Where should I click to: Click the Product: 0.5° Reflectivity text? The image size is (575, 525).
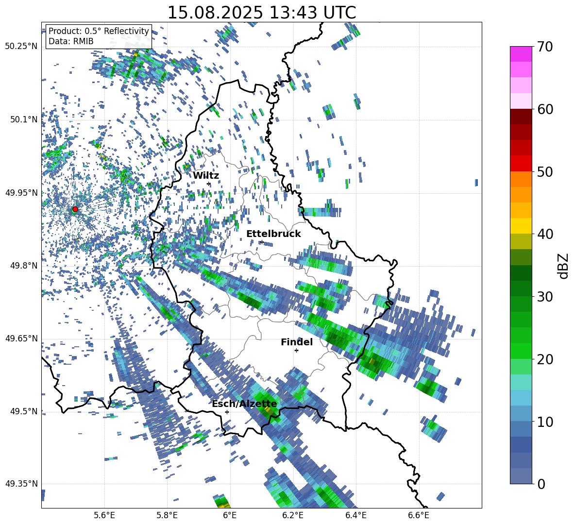click(99, 31)
